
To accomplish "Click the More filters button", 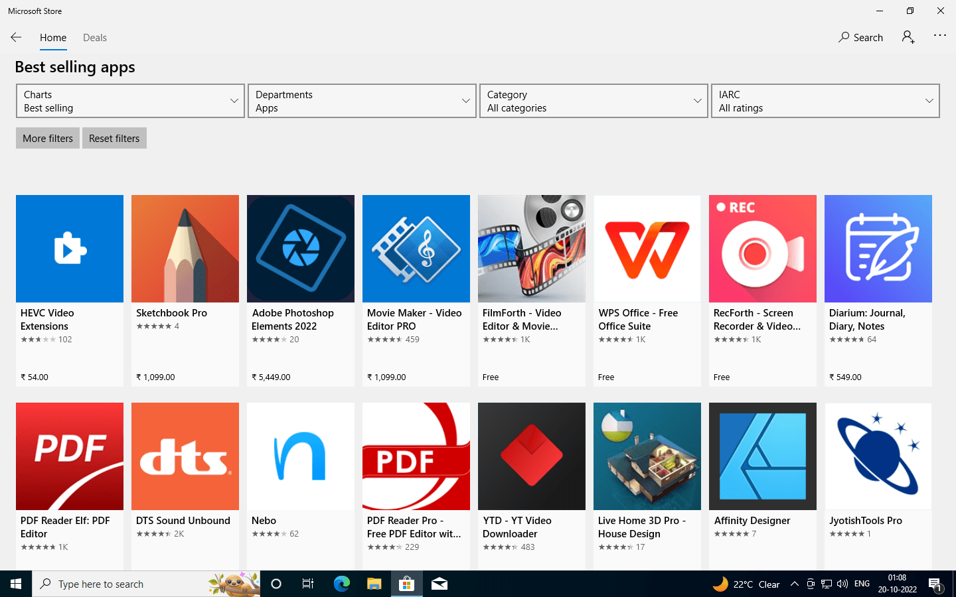I will 48,138.
